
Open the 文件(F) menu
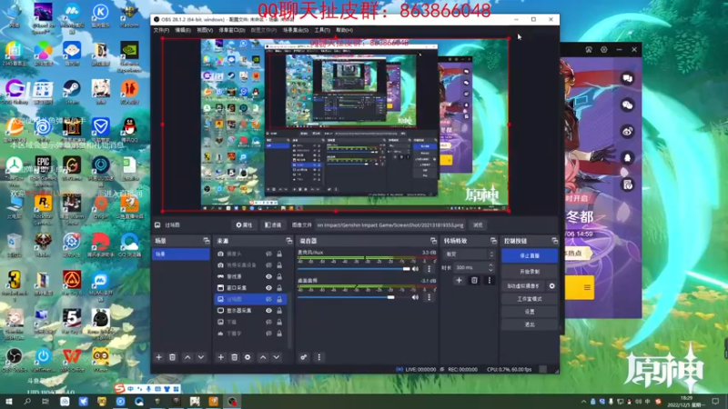coord(161,30)
